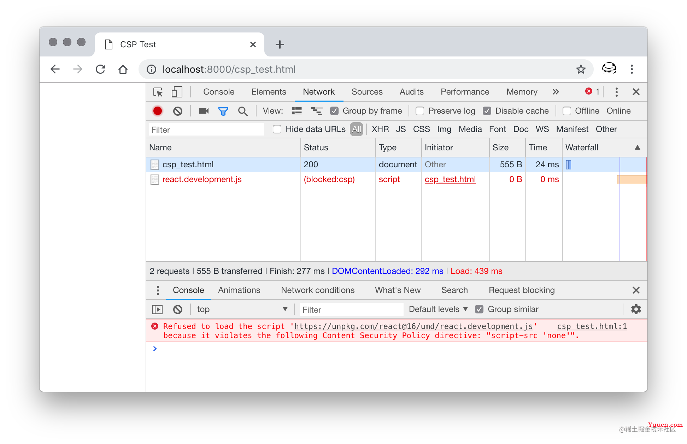Open the incognito profile icon
The height and width of the screenshot is (444, 687).
point(609,69)
